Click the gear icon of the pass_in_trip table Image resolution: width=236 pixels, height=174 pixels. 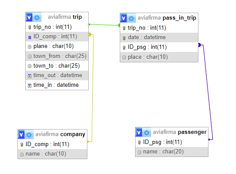[131, 18]
